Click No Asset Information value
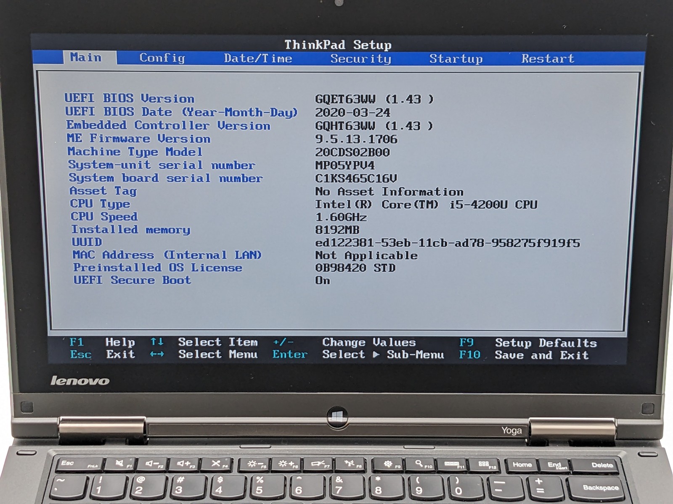 389,192
